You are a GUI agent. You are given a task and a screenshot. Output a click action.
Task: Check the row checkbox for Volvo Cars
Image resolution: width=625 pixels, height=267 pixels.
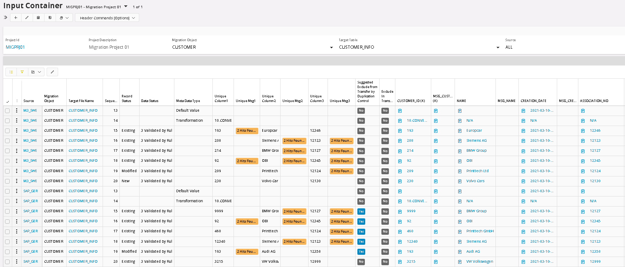click(x=8, y=181)
